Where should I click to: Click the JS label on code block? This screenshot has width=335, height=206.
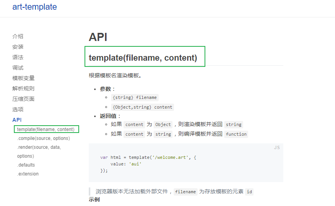(x=277, y=148)
